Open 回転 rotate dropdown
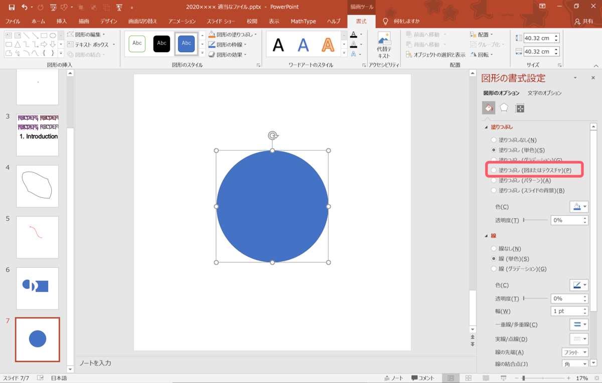Viewport: 602px width, 383px height. 482,55
